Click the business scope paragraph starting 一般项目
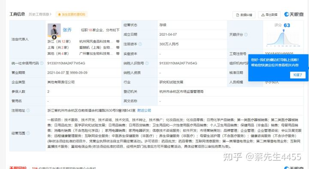 pyautogui.click(x=174, y=133)
